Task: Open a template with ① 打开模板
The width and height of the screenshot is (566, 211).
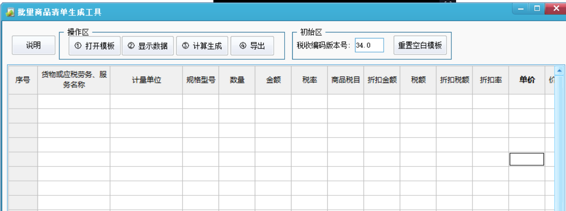Action: [x=95, y=46]
